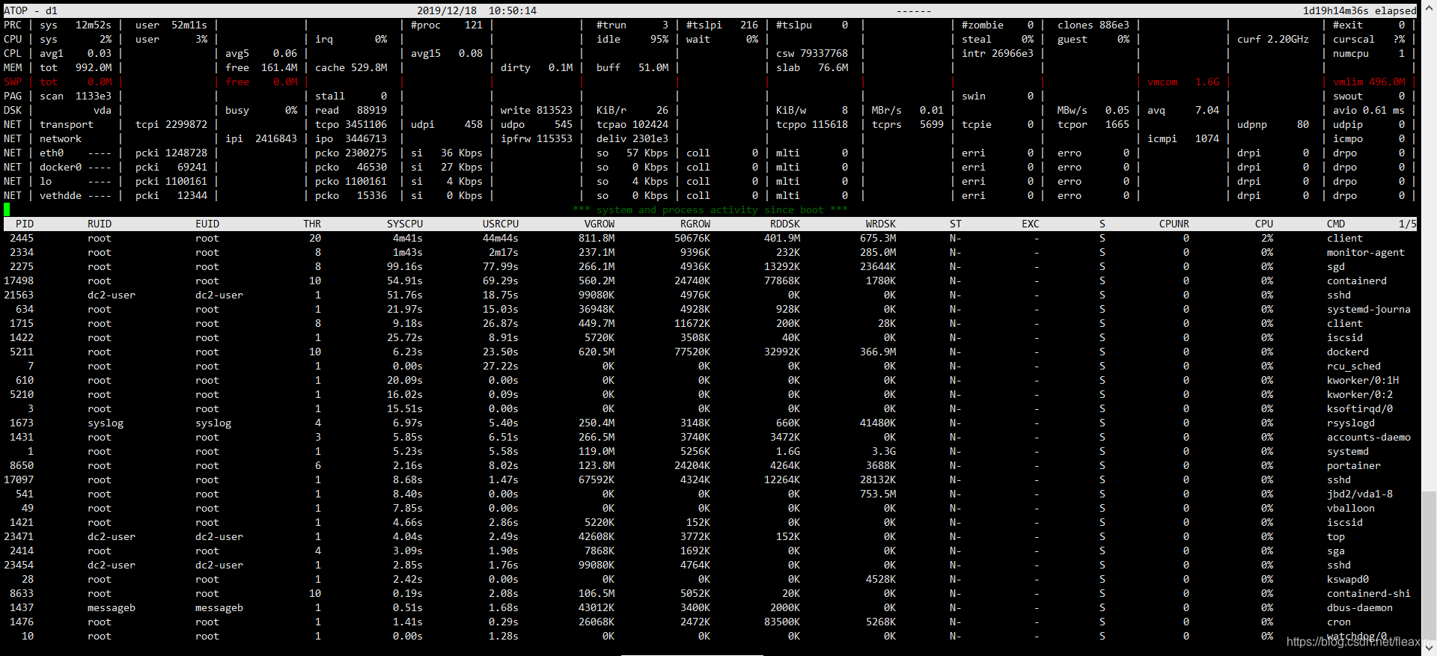Click the 1d19h14m36s elapsed text
The height and width of the screenshot is (656, 1437).
(x=1360, y=10)
